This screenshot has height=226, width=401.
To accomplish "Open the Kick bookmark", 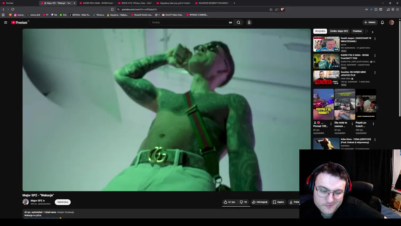I will click(x=63, y=15).
